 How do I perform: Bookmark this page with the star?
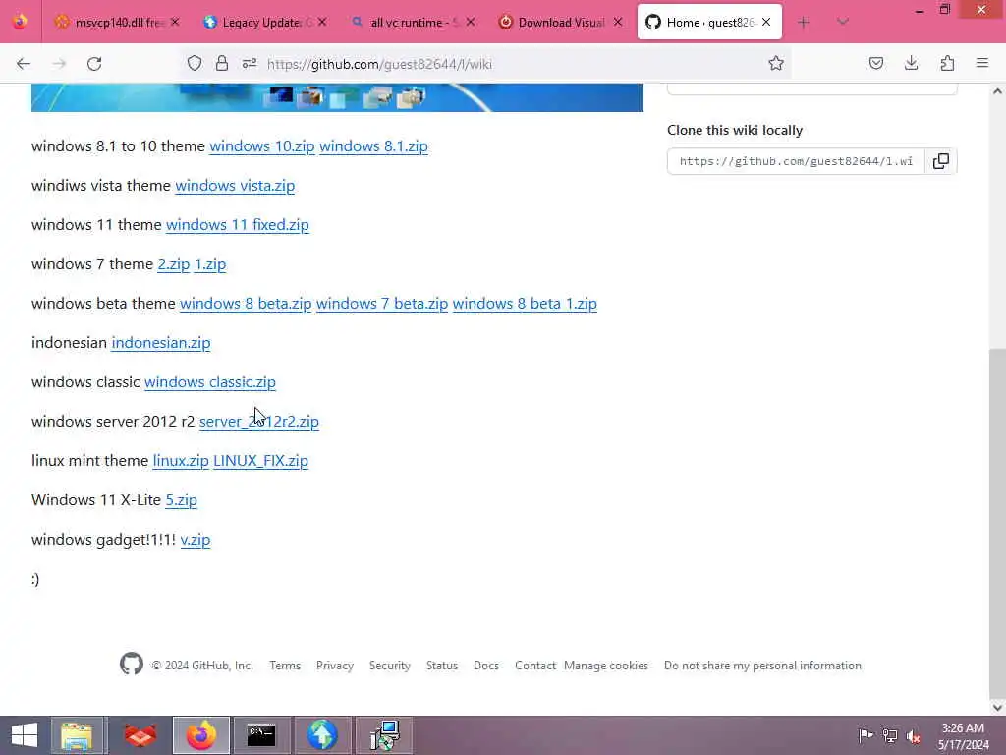coord(776,63)
